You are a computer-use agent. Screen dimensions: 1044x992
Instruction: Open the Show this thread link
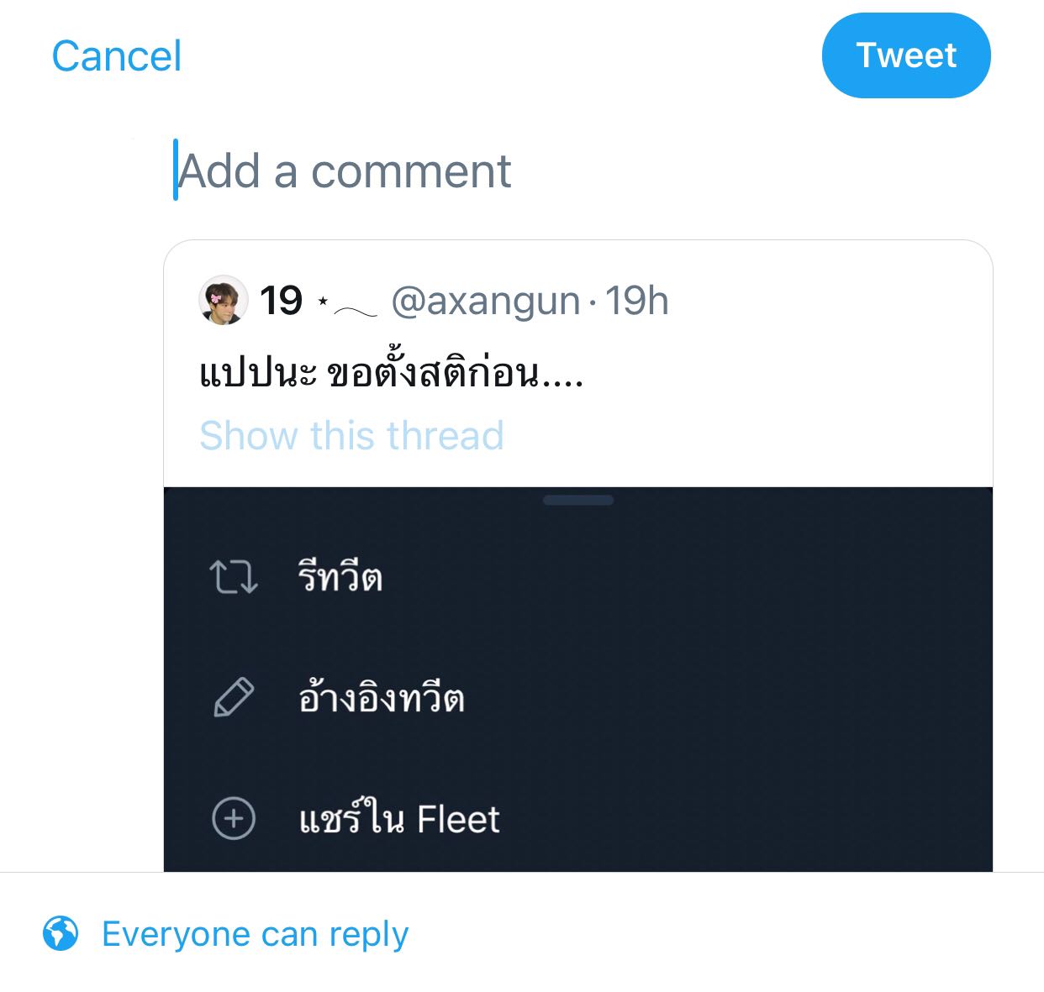[x=351, y=436]
